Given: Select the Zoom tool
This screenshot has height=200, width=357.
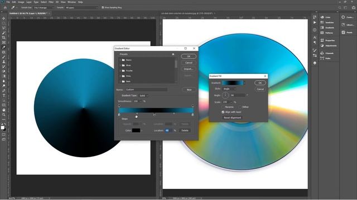Looking at the screenshot, I should tap(4, 115).
